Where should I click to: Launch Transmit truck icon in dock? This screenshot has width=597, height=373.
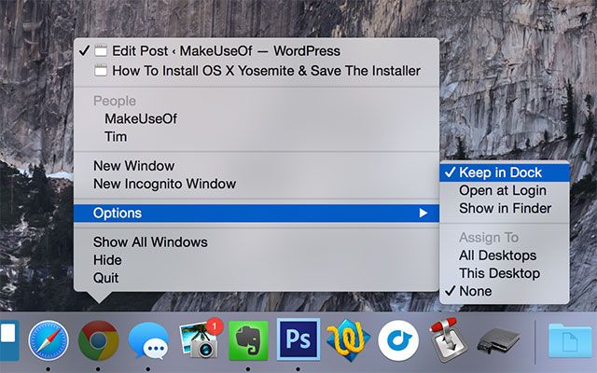pos(448,341)
